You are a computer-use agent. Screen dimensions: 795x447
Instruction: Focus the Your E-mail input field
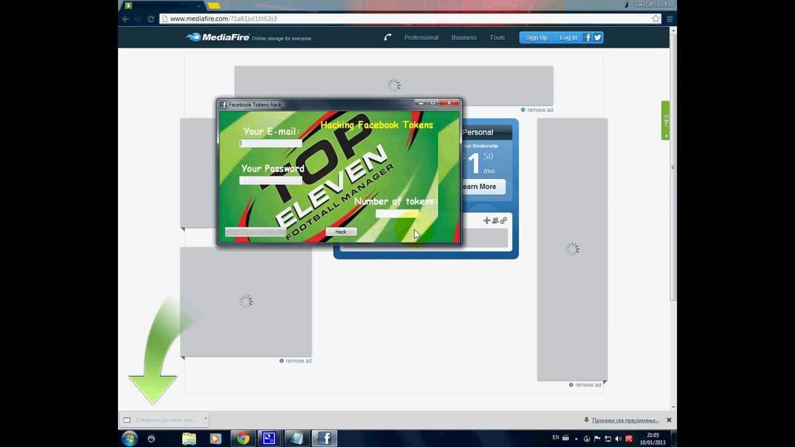[x=271, y=143]
